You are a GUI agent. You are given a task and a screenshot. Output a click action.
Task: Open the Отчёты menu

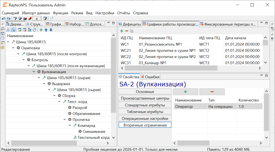124,13
